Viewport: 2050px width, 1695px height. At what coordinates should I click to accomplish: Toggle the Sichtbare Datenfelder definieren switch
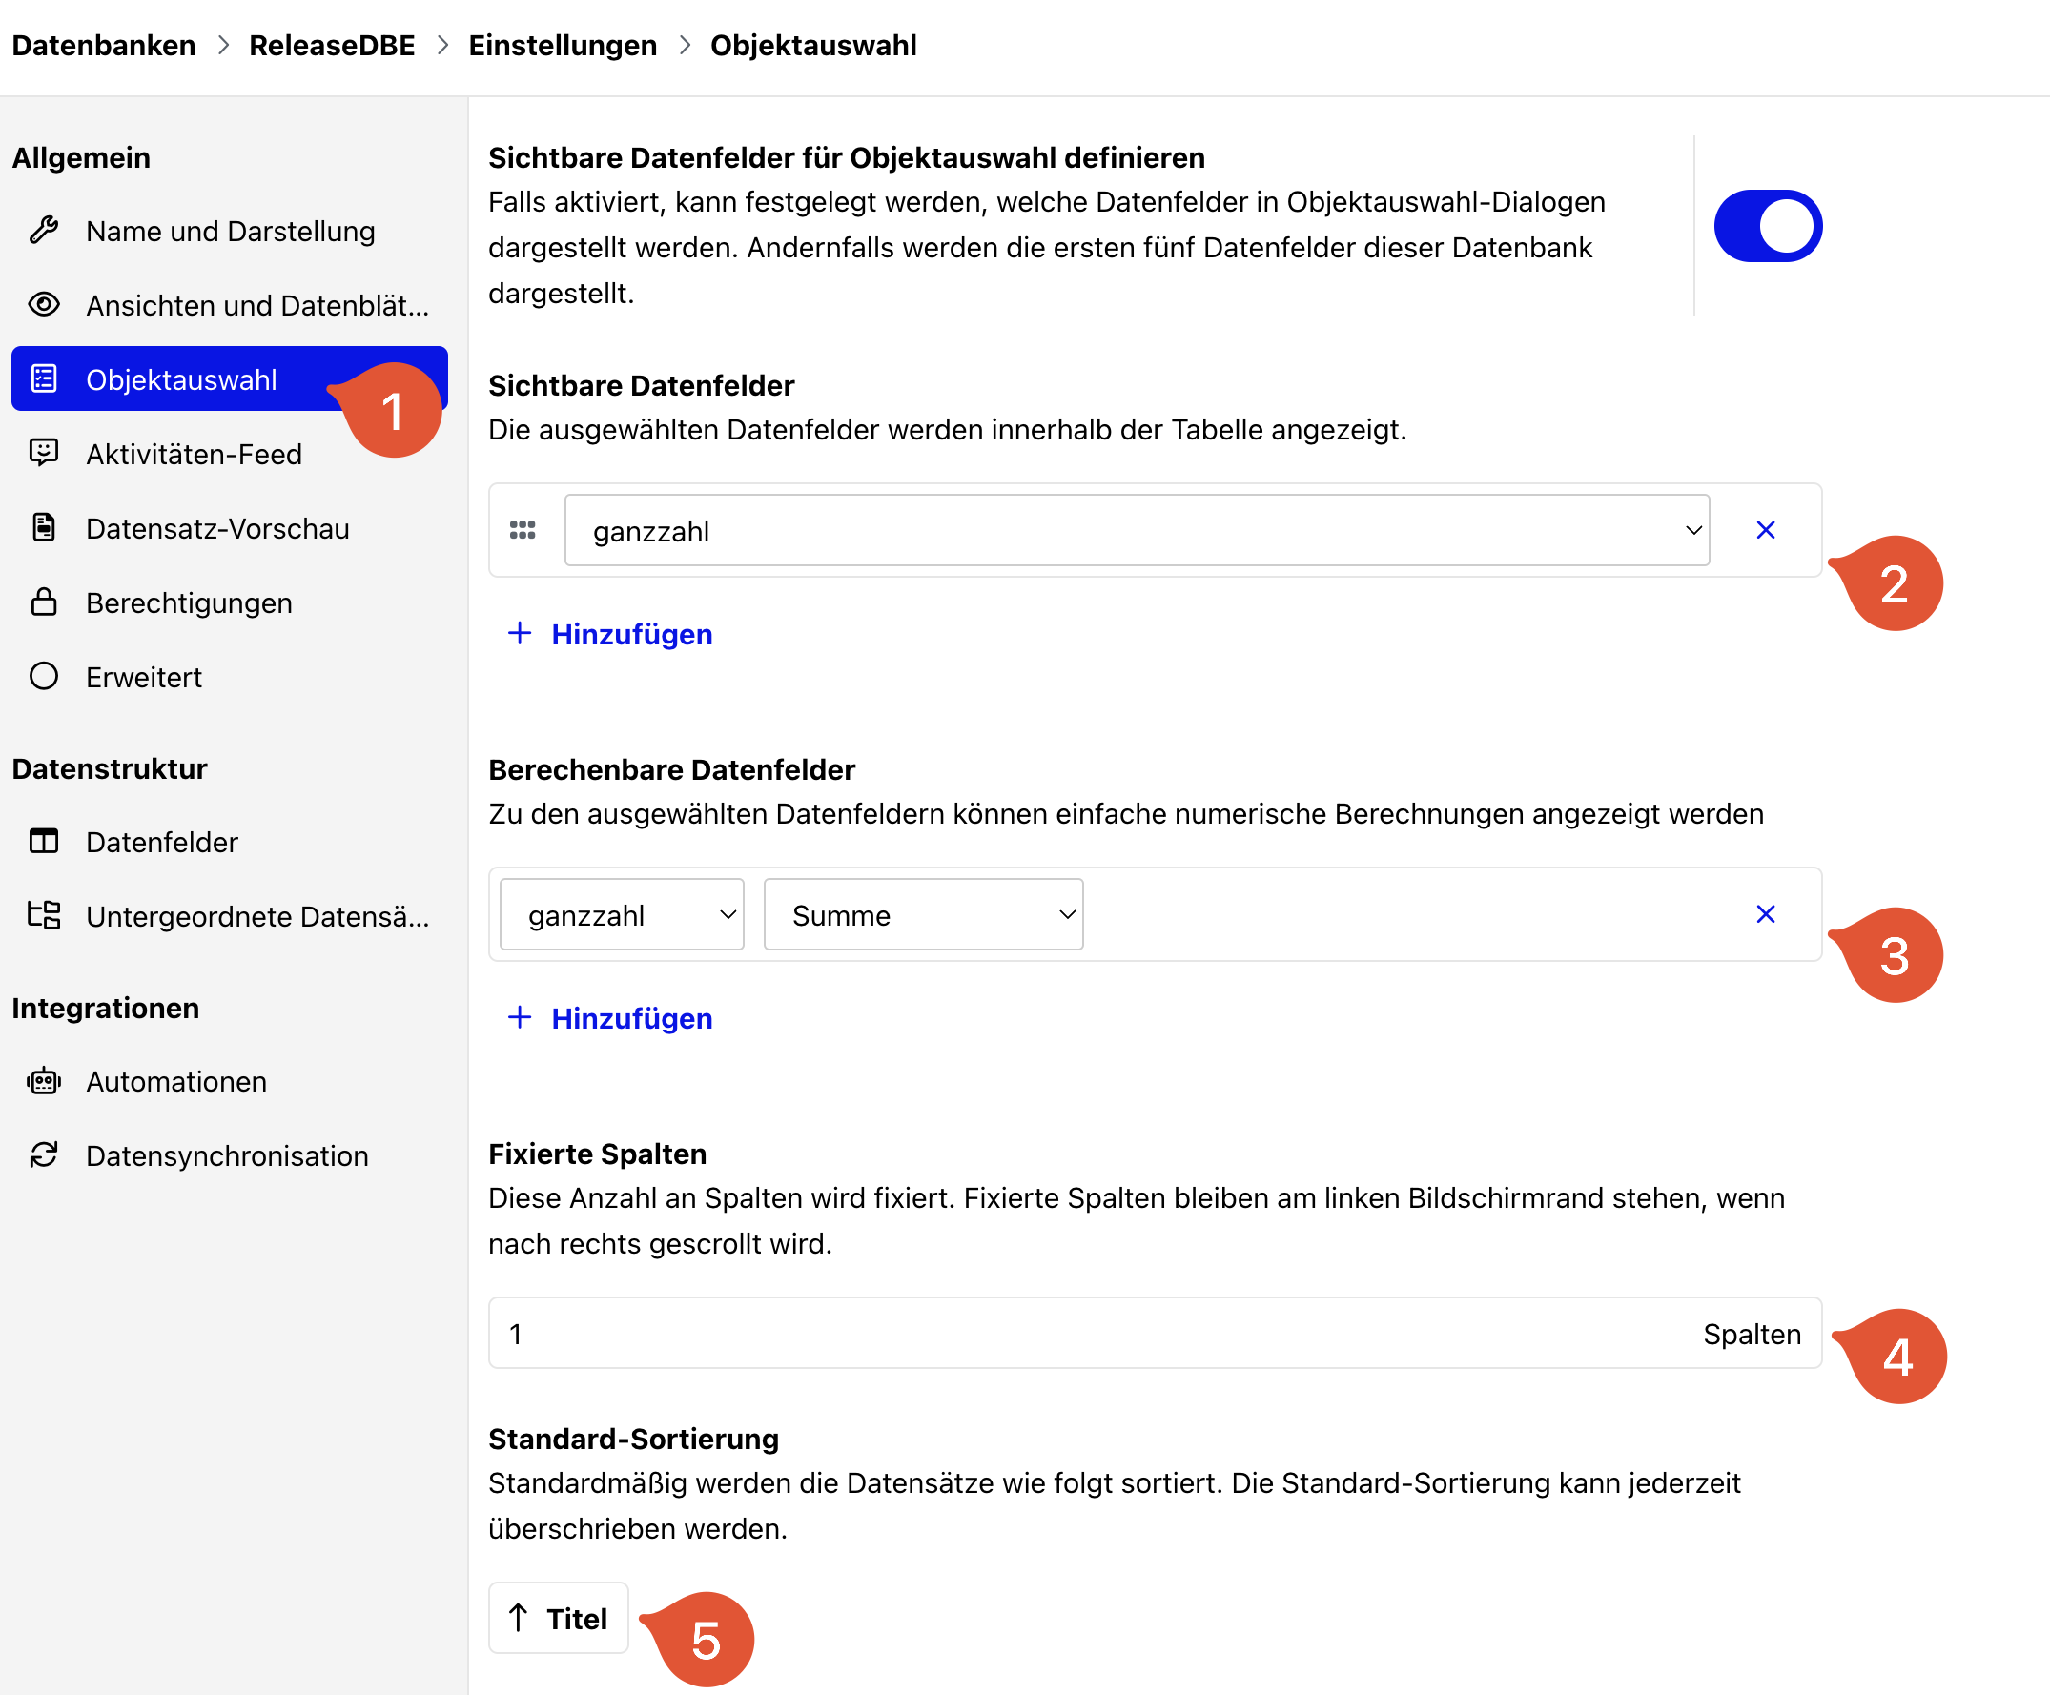(x=1768, y=225)
